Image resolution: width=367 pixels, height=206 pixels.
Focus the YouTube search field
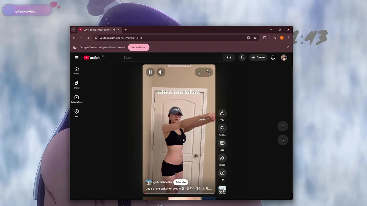(172, 58)
